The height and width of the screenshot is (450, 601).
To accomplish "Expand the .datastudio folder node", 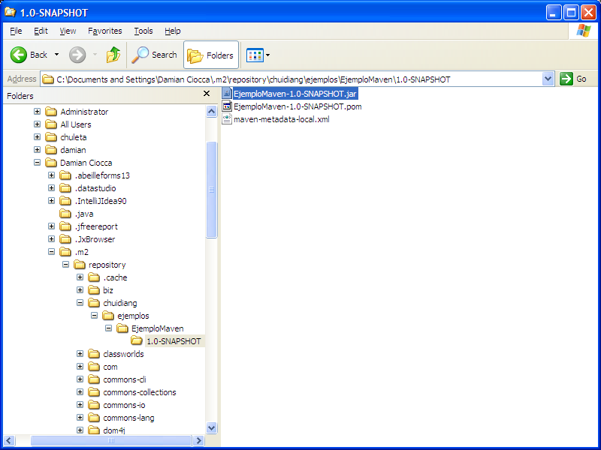I will (51, 188).
